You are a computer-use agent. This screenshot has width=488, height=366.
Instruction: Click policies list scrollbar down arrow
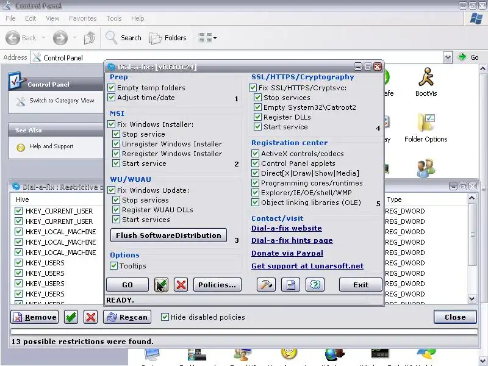coord(472,299)
